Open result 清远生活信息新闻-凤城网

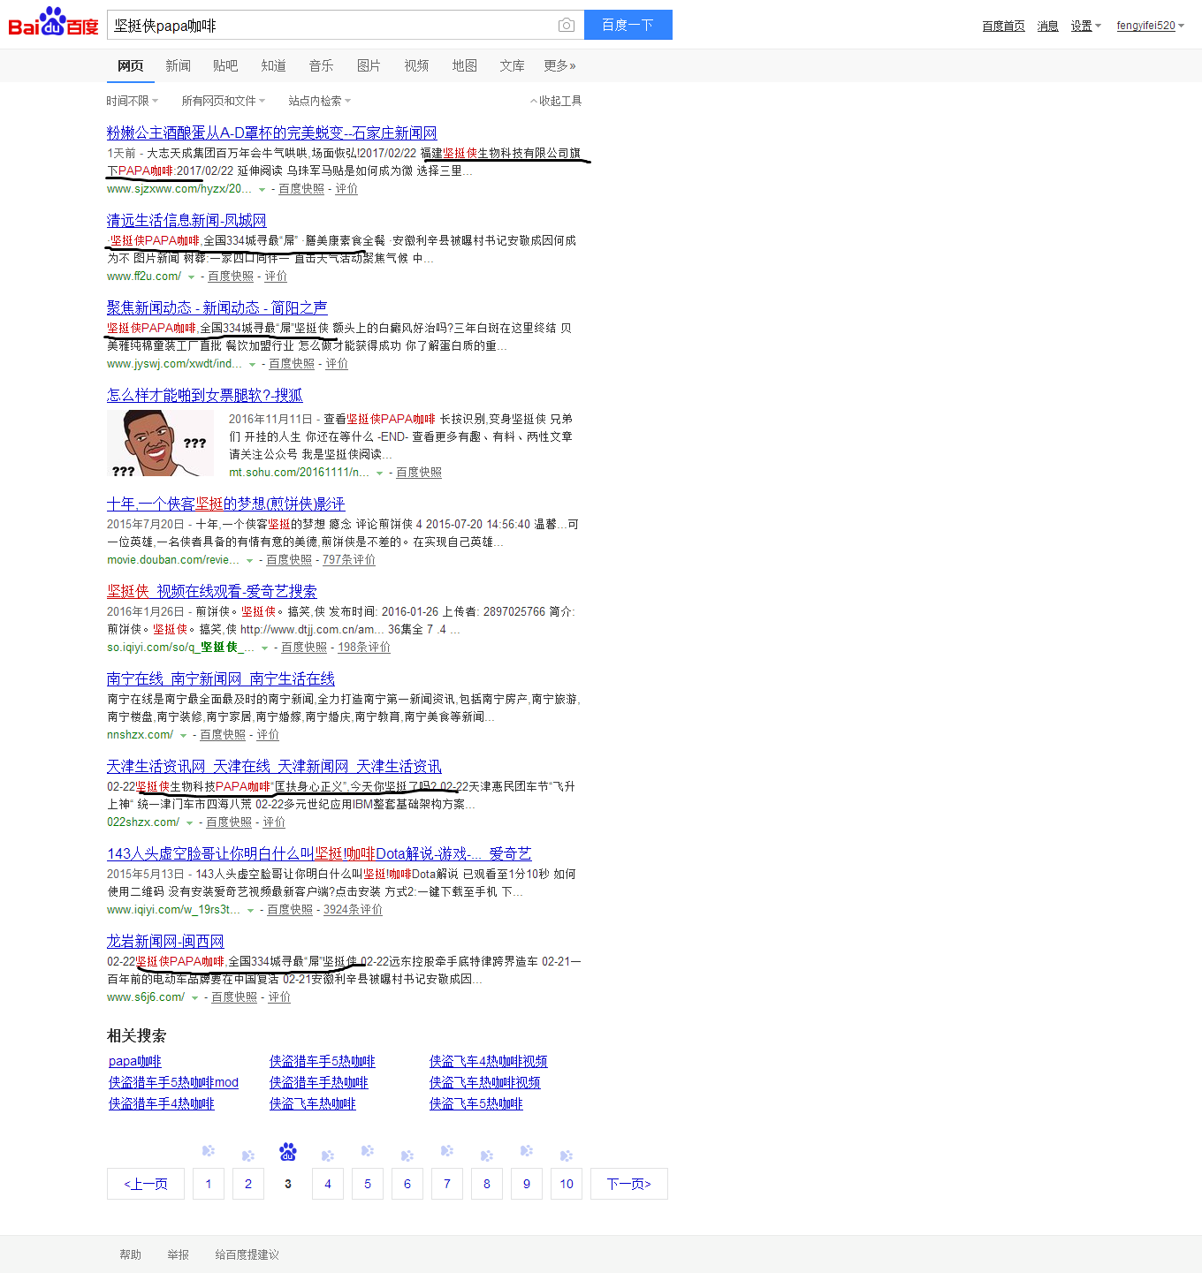point(186,220)
